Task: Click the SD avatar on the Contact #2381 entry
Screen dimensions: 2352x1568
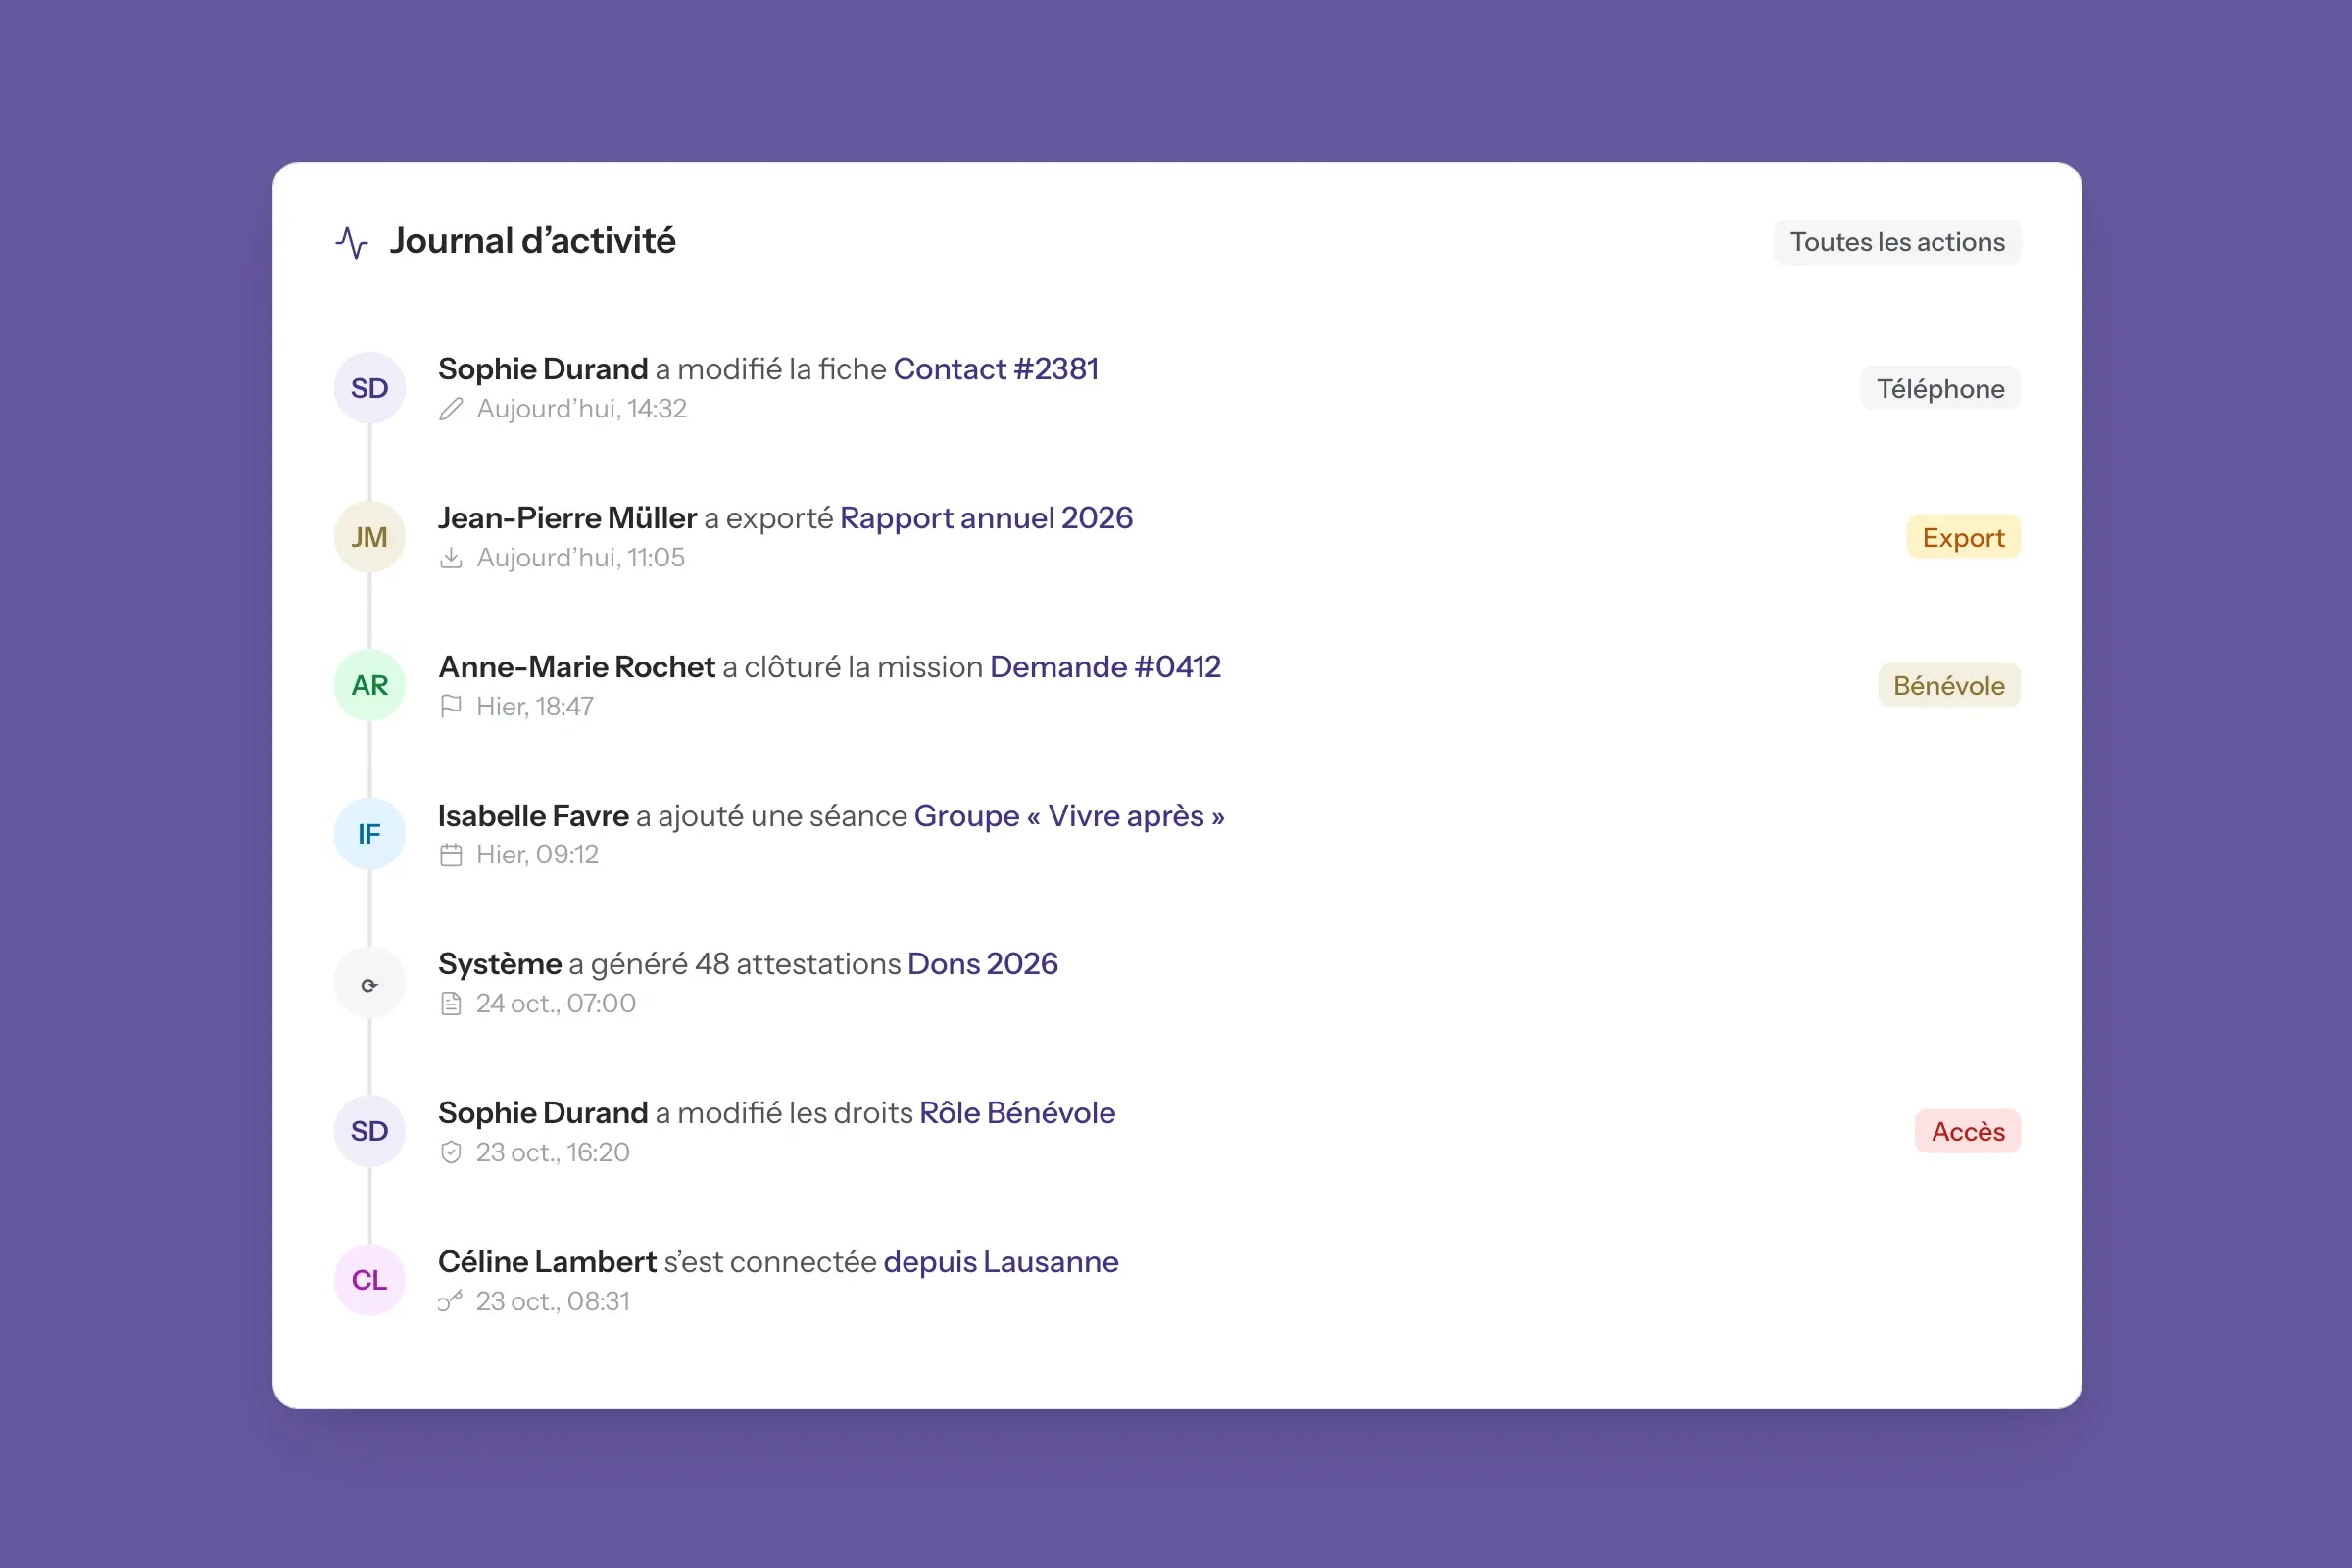Action: tap(369, 388)
